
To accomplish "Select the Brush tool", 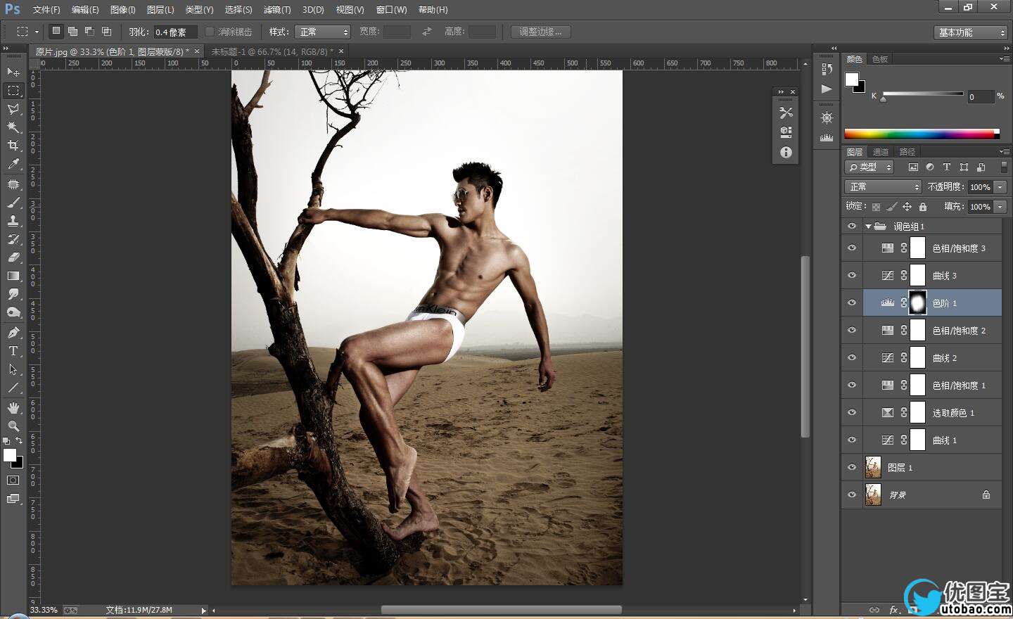I will (x=13, y=203).
